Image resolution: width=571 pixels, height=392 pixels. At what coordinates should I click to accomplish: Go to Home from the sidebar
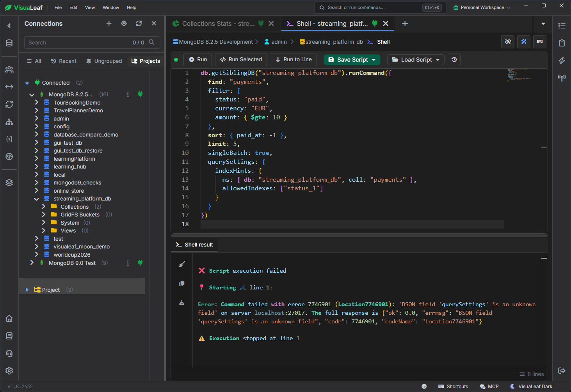pos(9,318)
